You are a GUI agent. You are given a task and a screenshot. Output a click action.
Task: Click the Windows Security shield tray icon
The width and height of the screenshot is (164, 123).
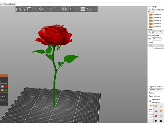156,106
